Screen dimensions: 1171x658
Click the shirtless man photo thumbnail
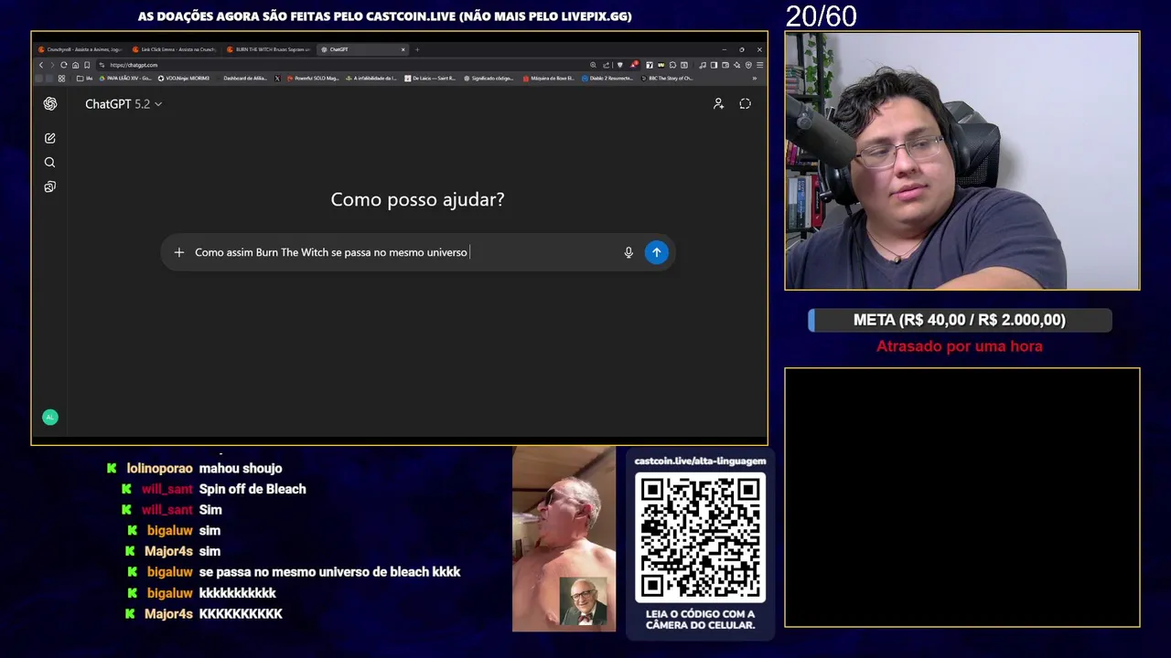564,539
